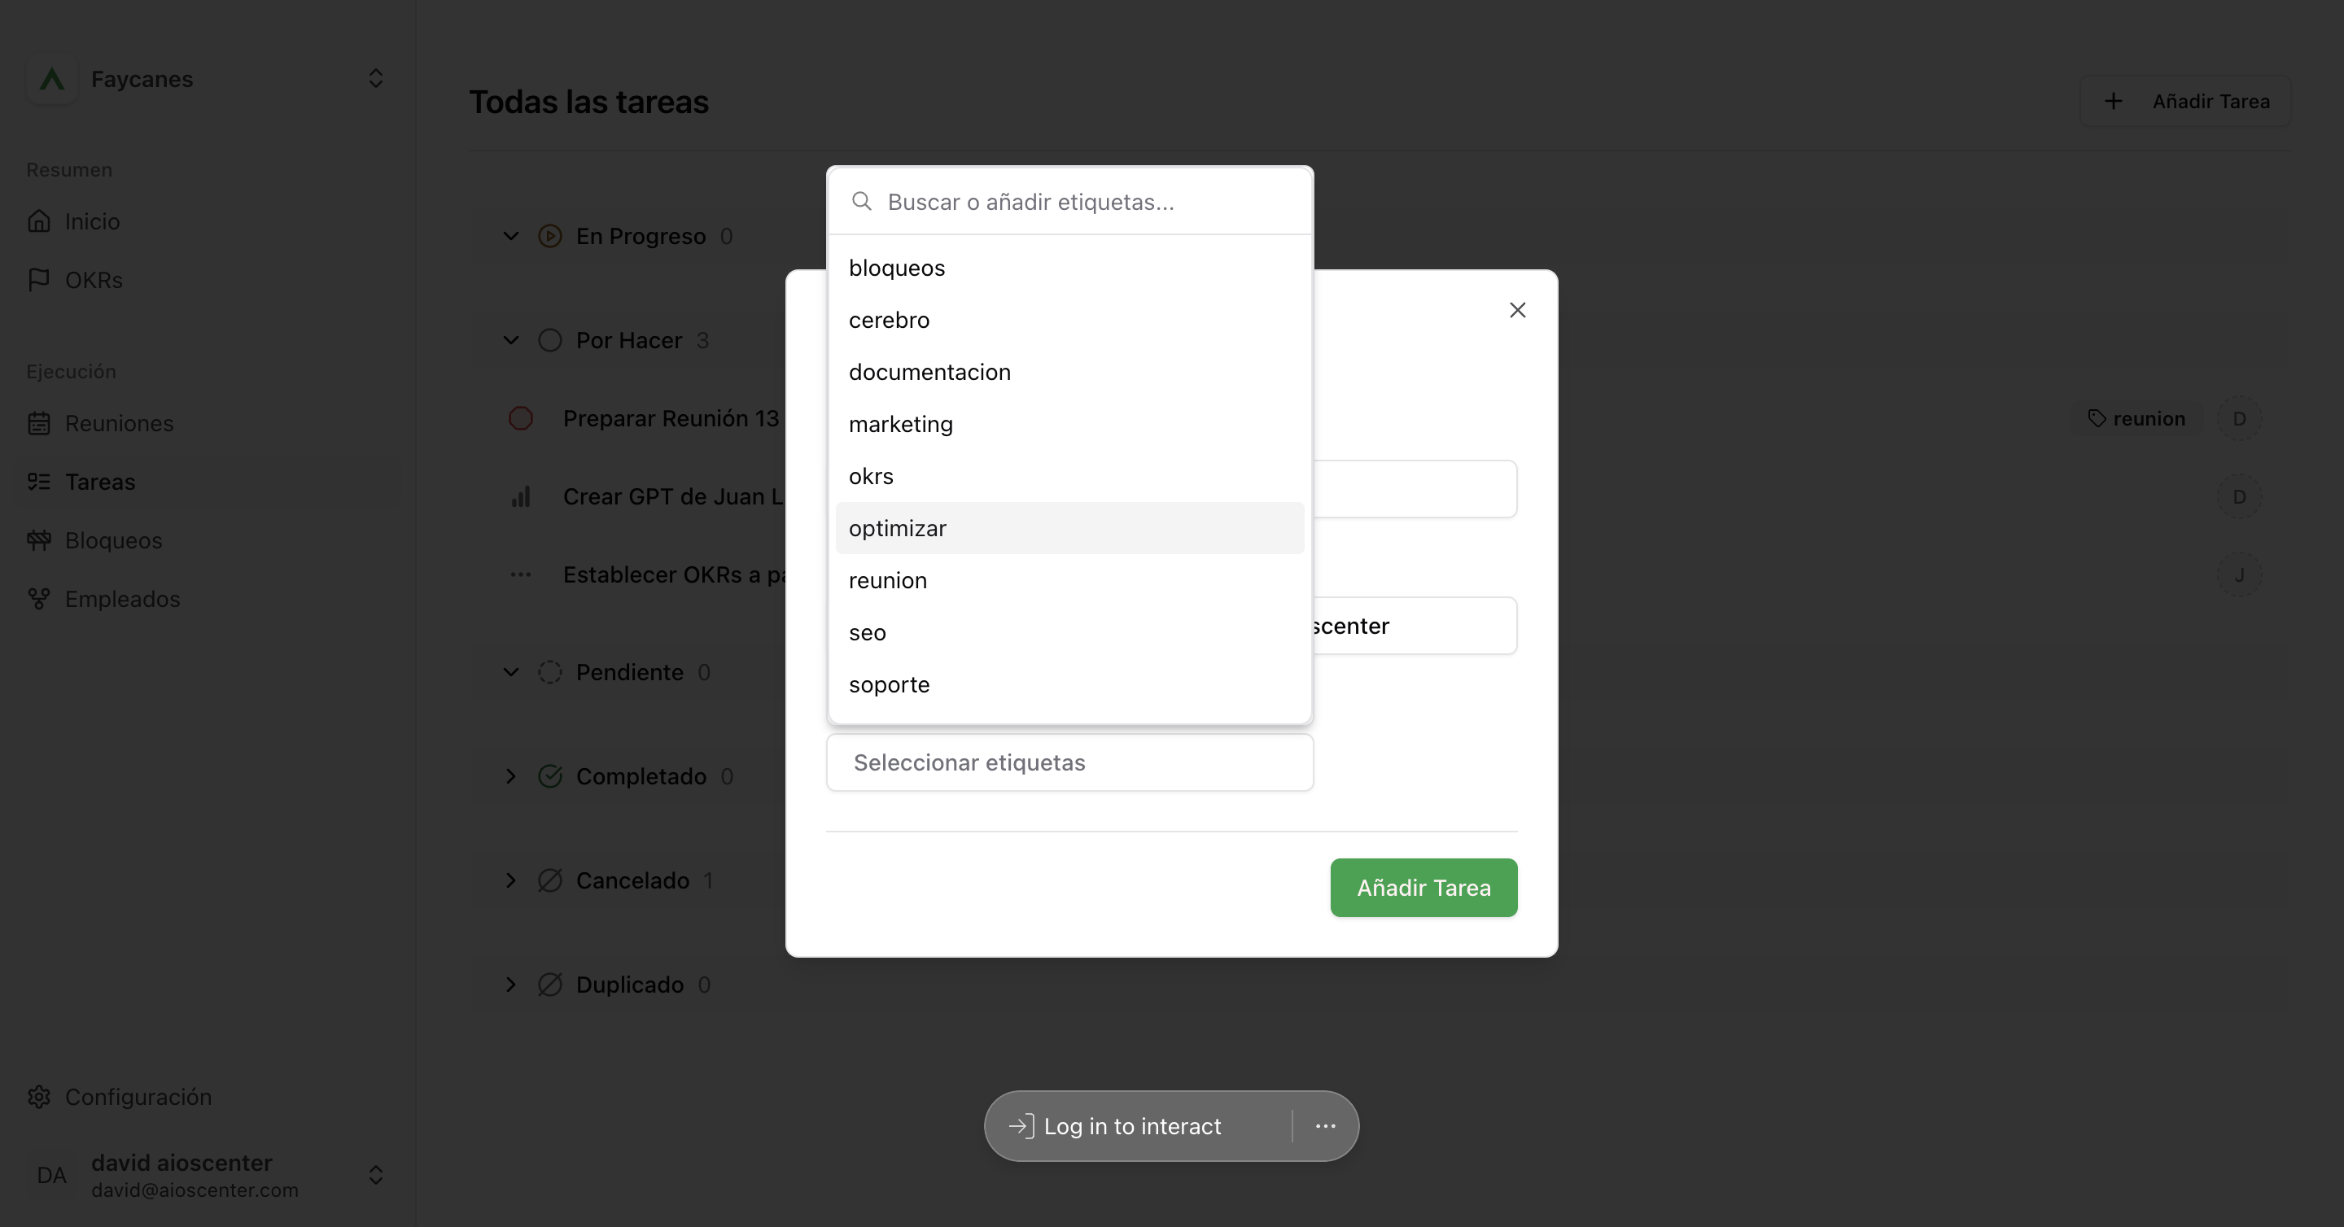This screenshot has height=1227, width=2344.
Task: Expand the Completado group chevron
Action: (511, 777)
